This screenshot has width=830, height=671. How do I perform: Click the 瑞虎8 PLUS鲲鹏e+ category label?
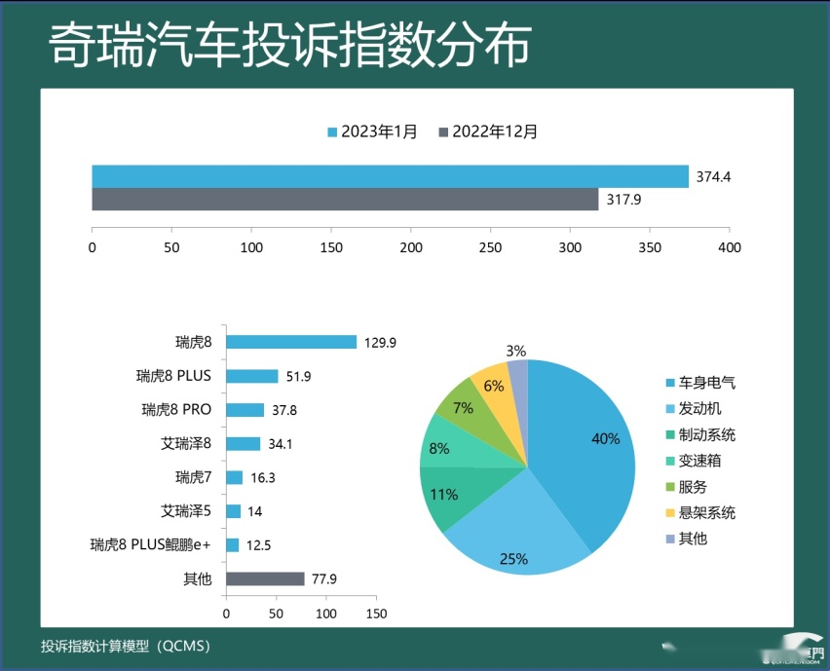click(x=150, y=544)
